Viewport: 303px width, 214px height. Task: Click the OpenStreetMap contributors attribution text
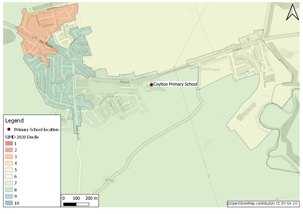pos(263,204)
